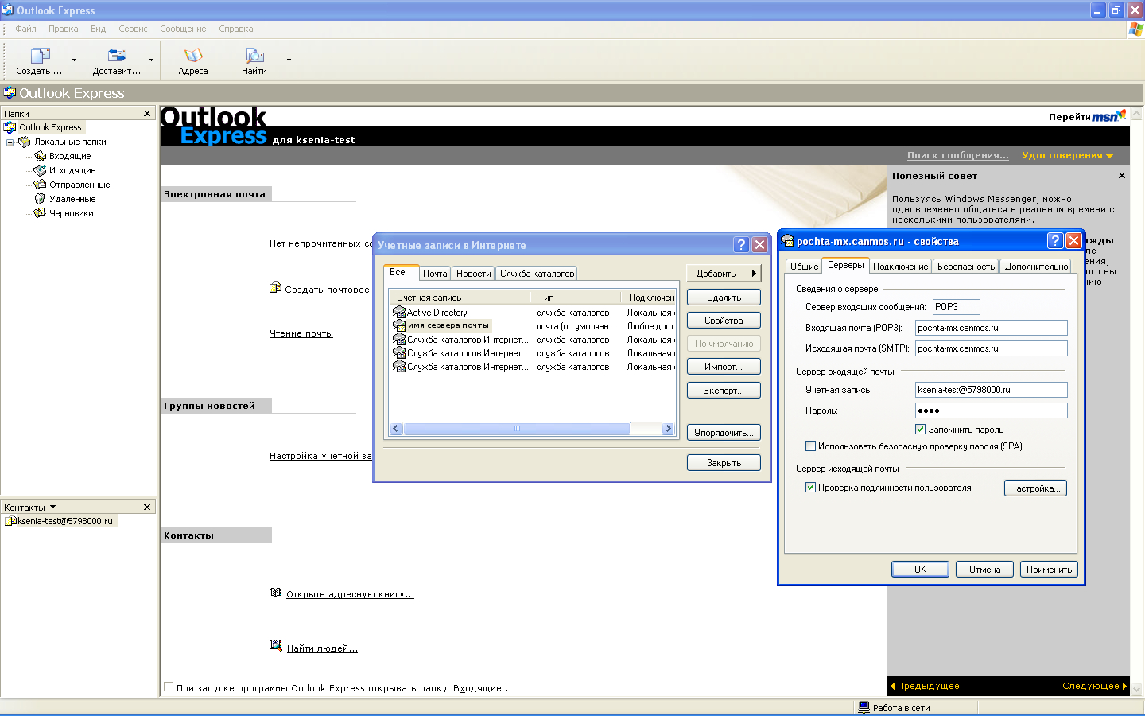Switch to the Безопасность tab

tap(965, 267)
